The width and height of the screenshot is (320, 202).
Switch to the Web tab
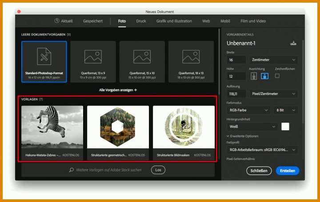point(206,21)
